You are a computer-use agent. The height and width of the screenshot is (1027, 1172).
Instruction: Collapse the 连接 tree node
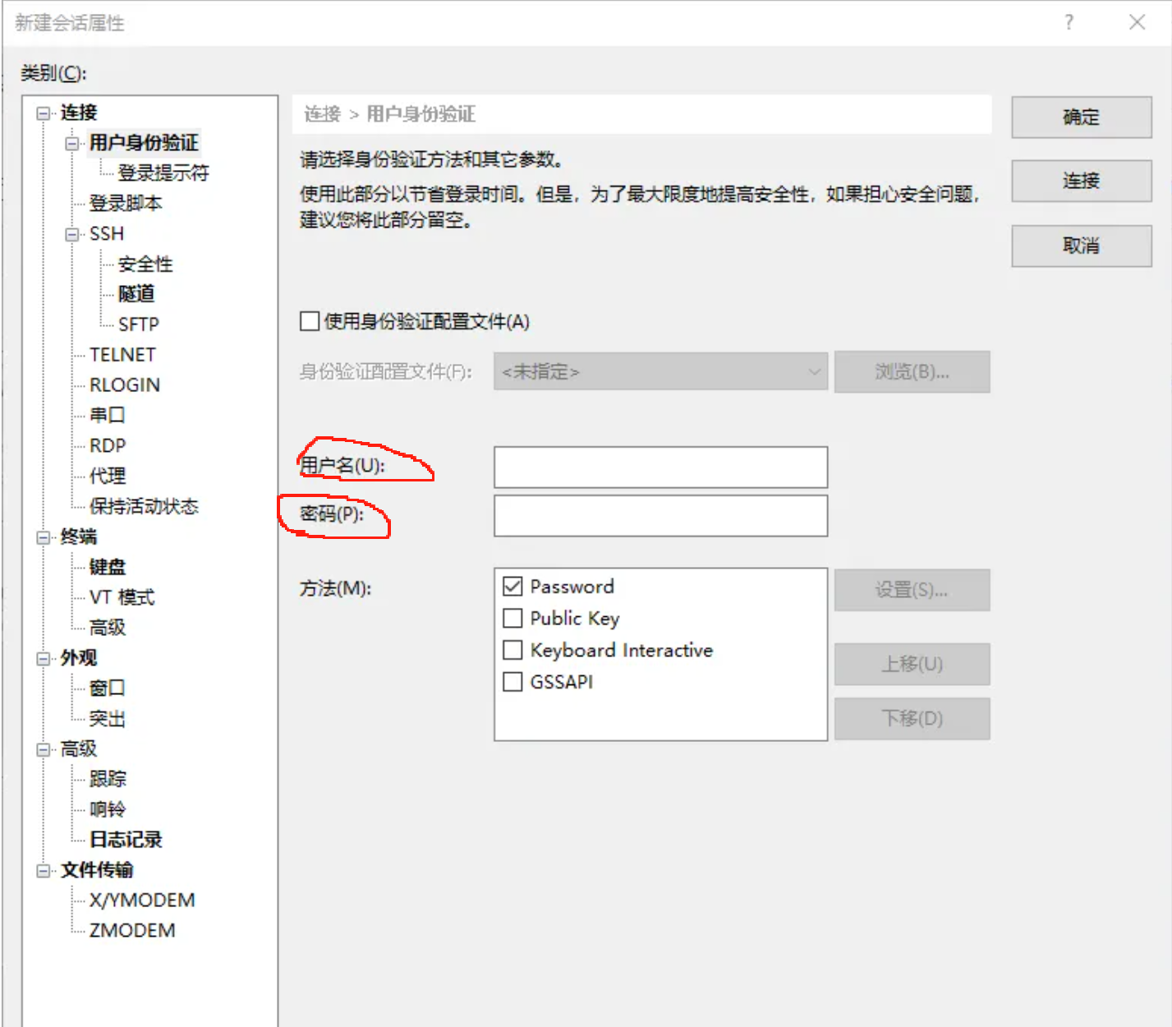pyautogui.click(x=43, y=113)
